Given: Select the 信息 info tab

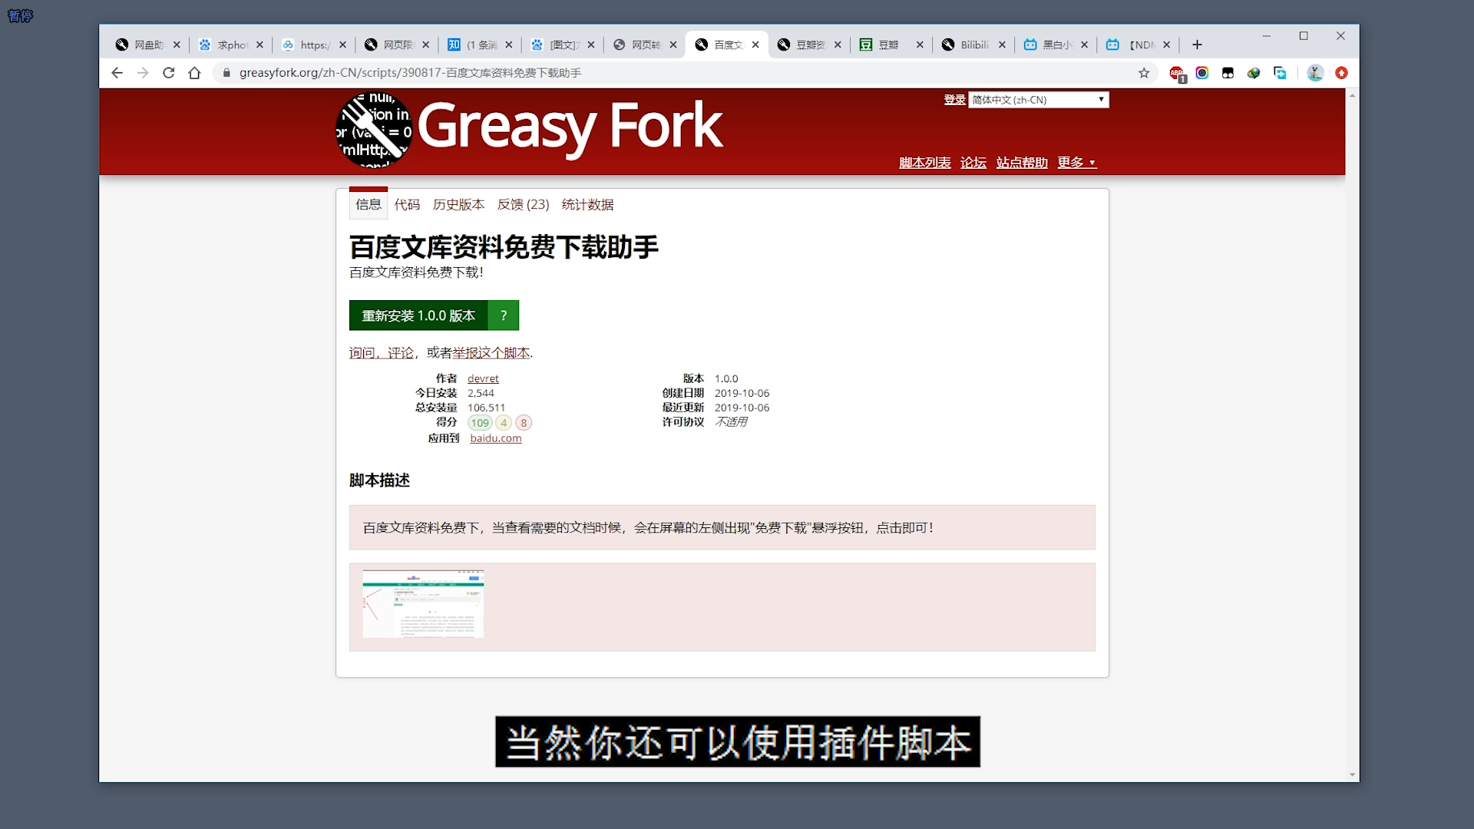Looking at the screenshot, I should pos(368,204).
